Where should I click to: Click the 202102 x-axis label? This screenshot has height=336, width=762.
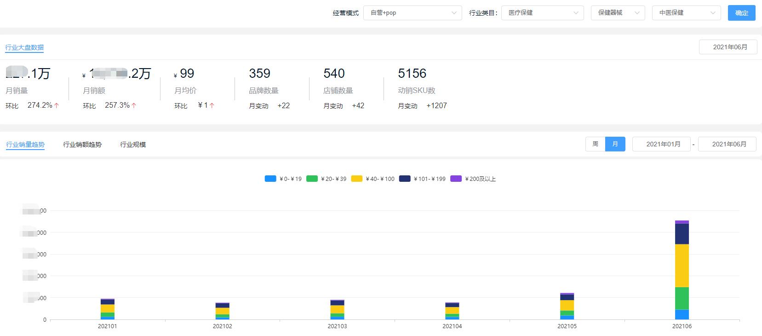click(x=223, y=326)
